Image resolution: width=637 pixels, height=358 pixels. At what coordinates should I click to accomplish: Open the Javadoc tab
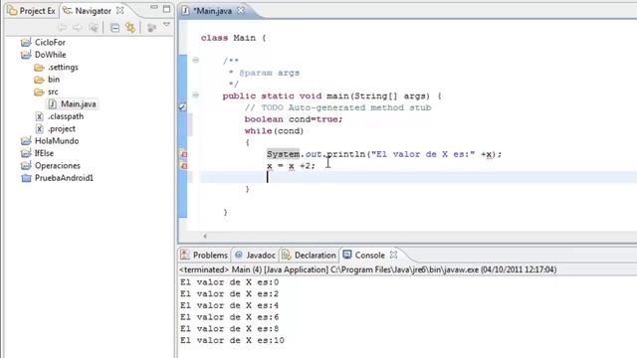pos(256,255)
